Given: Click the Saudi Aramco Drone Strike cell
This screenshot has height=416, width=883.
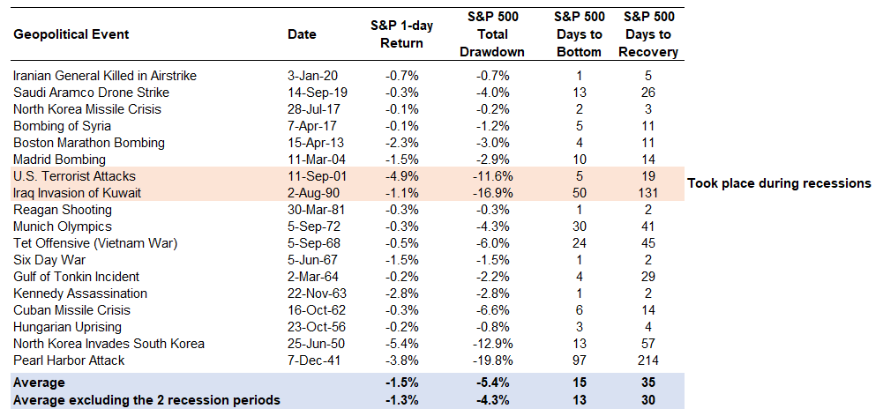Looking at the screenshot, I should pyautogui.click(x=90, y=93).
